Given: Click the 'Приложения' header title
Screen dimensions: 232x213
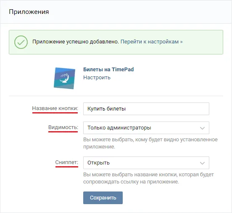Looking at the screenshot, I should pyautogui.click(x=29, y=12).
